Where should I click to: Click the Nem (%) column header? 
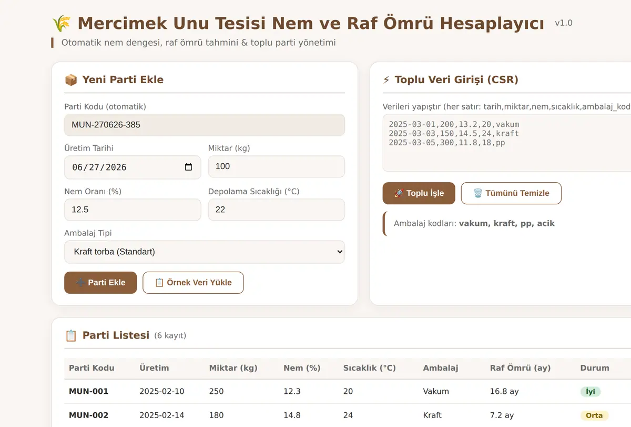pos(302,368)
